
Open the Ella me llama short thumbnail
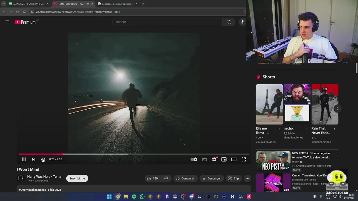coord(269,104)
